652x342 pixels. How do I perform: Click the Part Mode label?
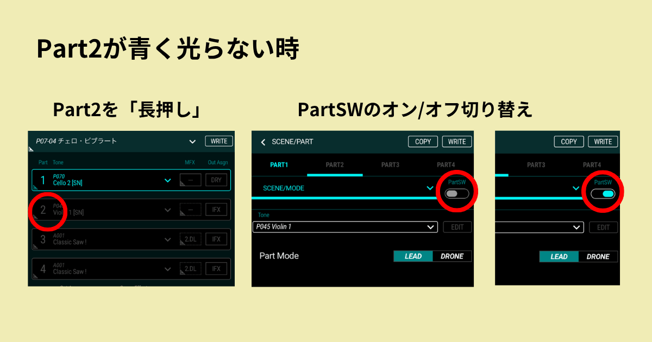point(279,256)
